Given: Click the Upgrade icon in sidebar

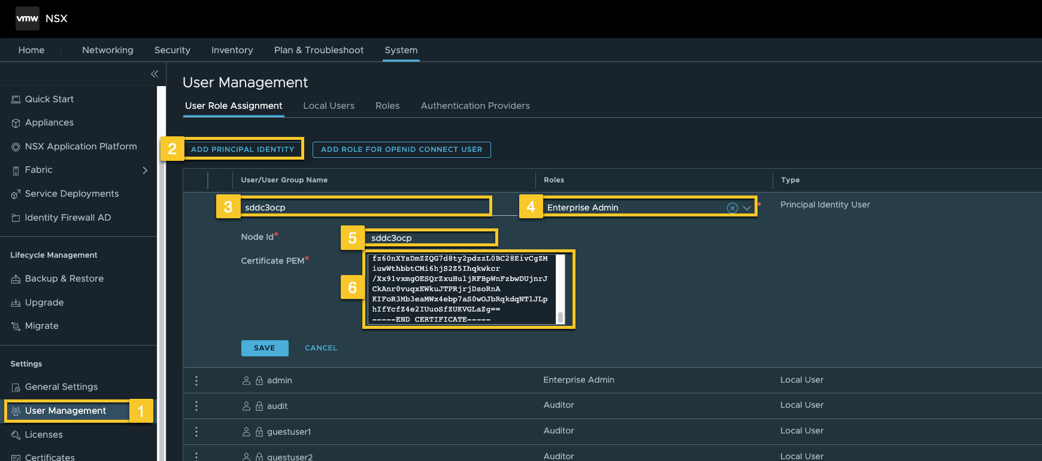Looking at the screenshot, I should tap(16, 303).
